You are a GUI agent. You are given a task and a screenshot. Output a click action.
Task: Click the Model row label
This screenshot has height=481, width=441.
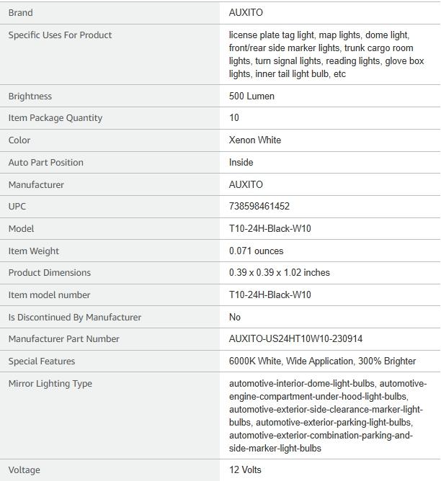[x=22, y=228]
